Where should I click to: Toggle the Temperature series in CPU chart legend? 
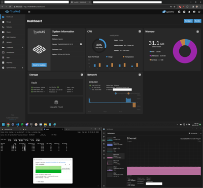click(128, 57)
